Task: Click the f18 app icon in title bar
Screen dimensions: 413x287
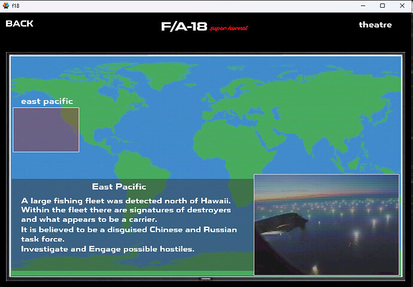Action: [x=6, y=5]
